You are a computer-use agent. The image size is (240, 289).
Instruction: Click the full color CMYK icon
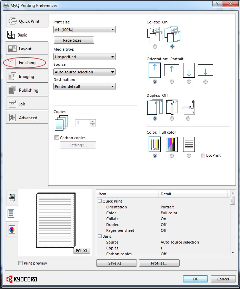tap(154, 144)
